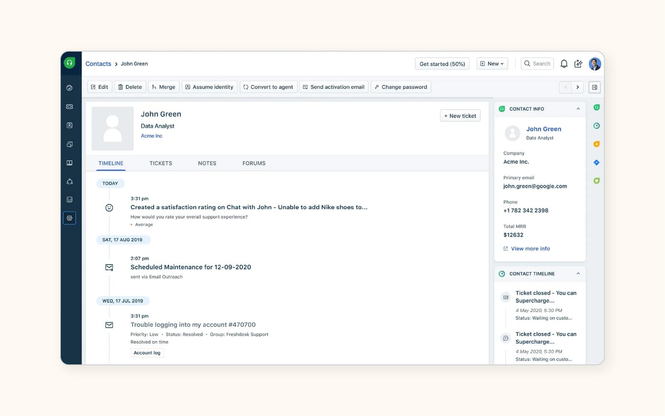
Task: Switch to the Timeline tab
Action: click(x=111, y=163)
